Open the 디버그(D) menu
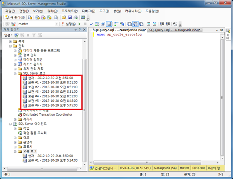Viewport: 233px width, 179px height. coord(89,11)
